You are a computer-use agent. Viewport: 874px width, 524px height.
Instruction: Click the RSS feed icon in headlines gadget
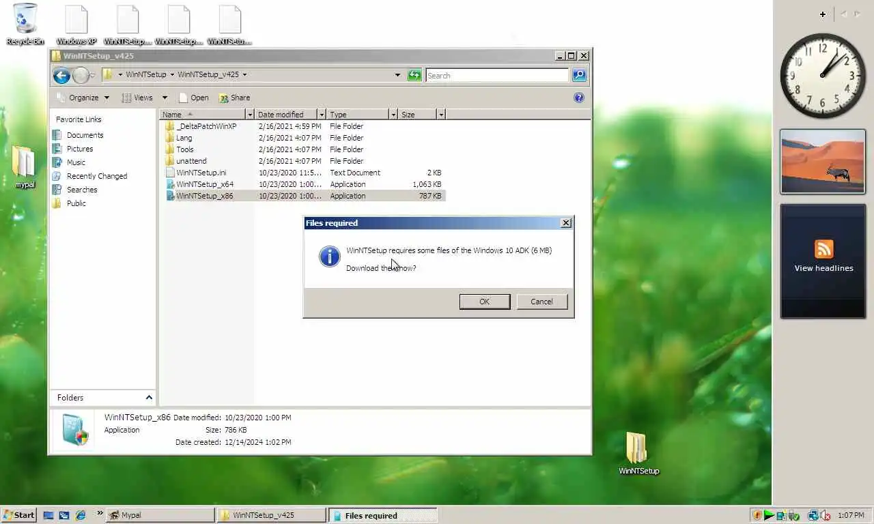[x=823, y=249]
